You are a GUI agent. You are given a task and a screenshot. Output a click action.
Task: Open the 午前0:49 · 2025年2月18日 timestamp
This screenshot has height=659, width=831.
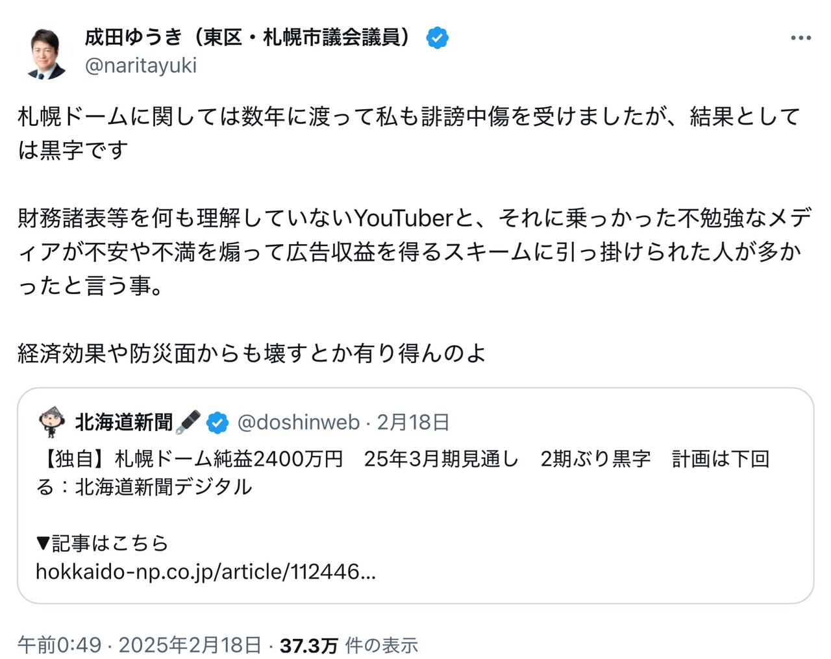[x=139, y=645]
